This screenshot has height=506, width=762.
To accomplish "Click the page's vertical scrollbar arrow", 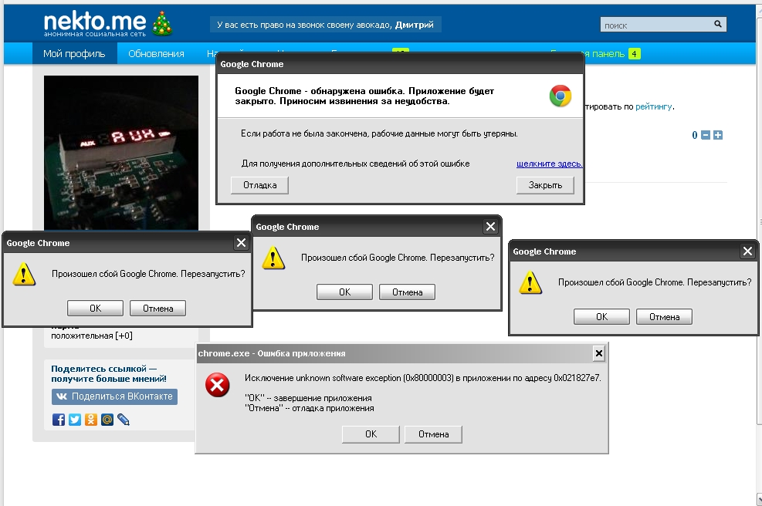I will tap(759, 499).
